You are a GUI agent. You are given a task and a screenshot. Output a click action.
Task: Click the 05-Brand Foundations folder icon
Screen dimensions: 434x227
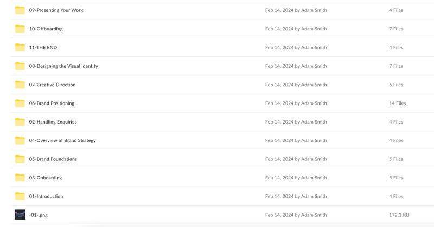[x=20, y=159]
